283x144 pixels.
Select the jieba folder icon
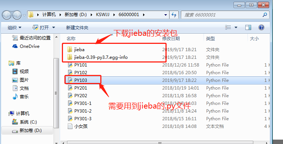click(x=70, y=49)
